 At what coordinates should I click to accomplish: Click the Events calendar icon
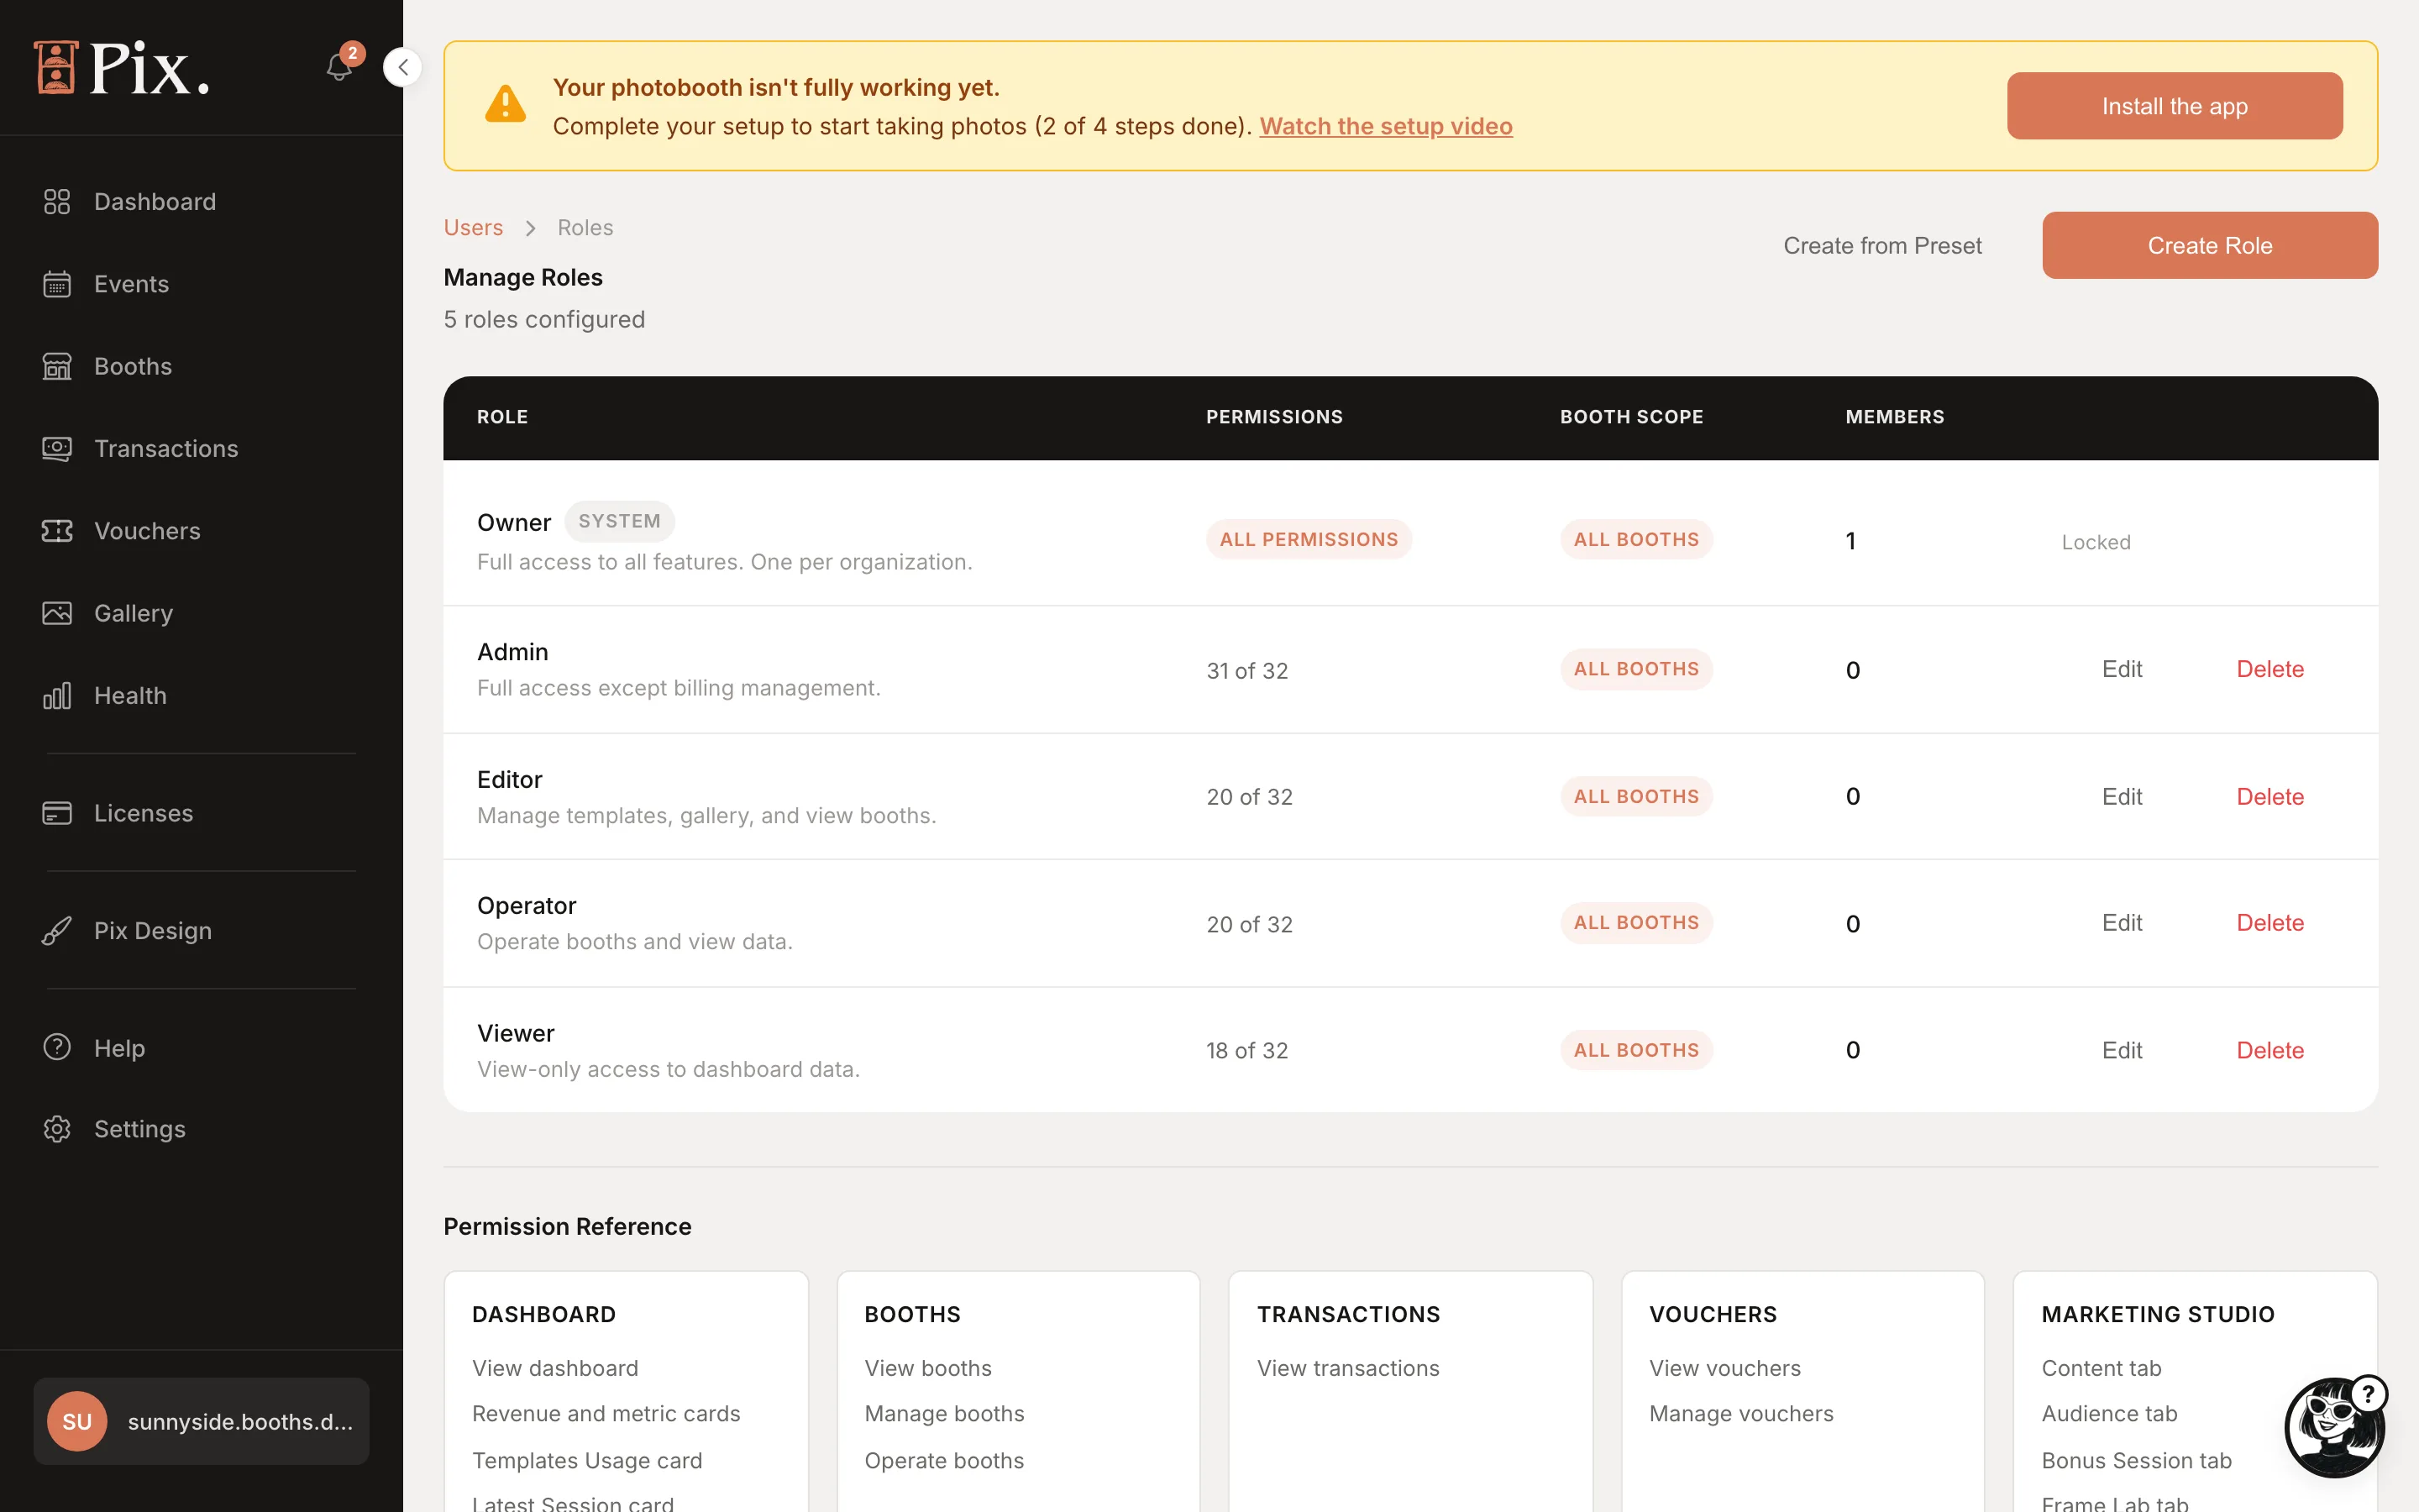pyautogui.click(x=57, y=284)
